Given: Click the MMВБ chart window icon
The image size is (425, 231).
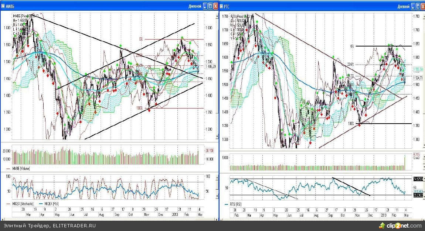Looking at the screenshot, I should point(3,6).
